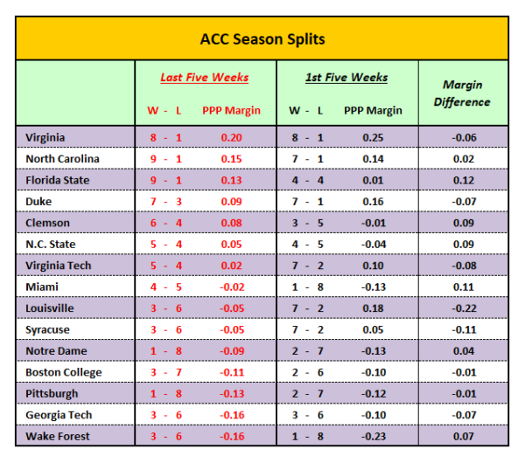
Task: Click the Pittsburgh row label
Action: point(52,394)
